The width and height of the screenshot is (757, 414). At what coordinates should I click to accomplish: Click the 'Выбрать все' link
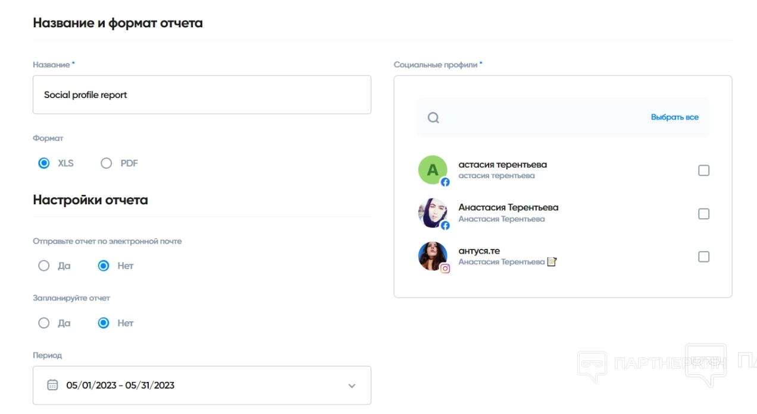pyautogui.click(x=674, y=118)
